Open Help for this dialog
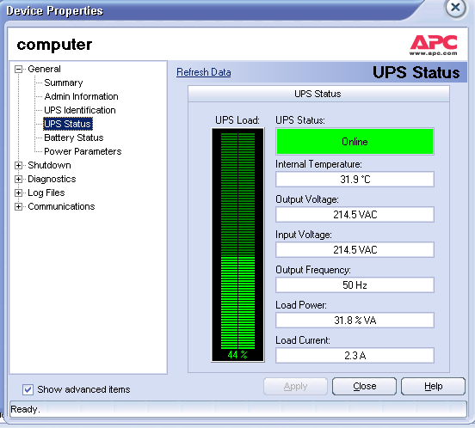475x428 pixels. (x=433, y=386)
